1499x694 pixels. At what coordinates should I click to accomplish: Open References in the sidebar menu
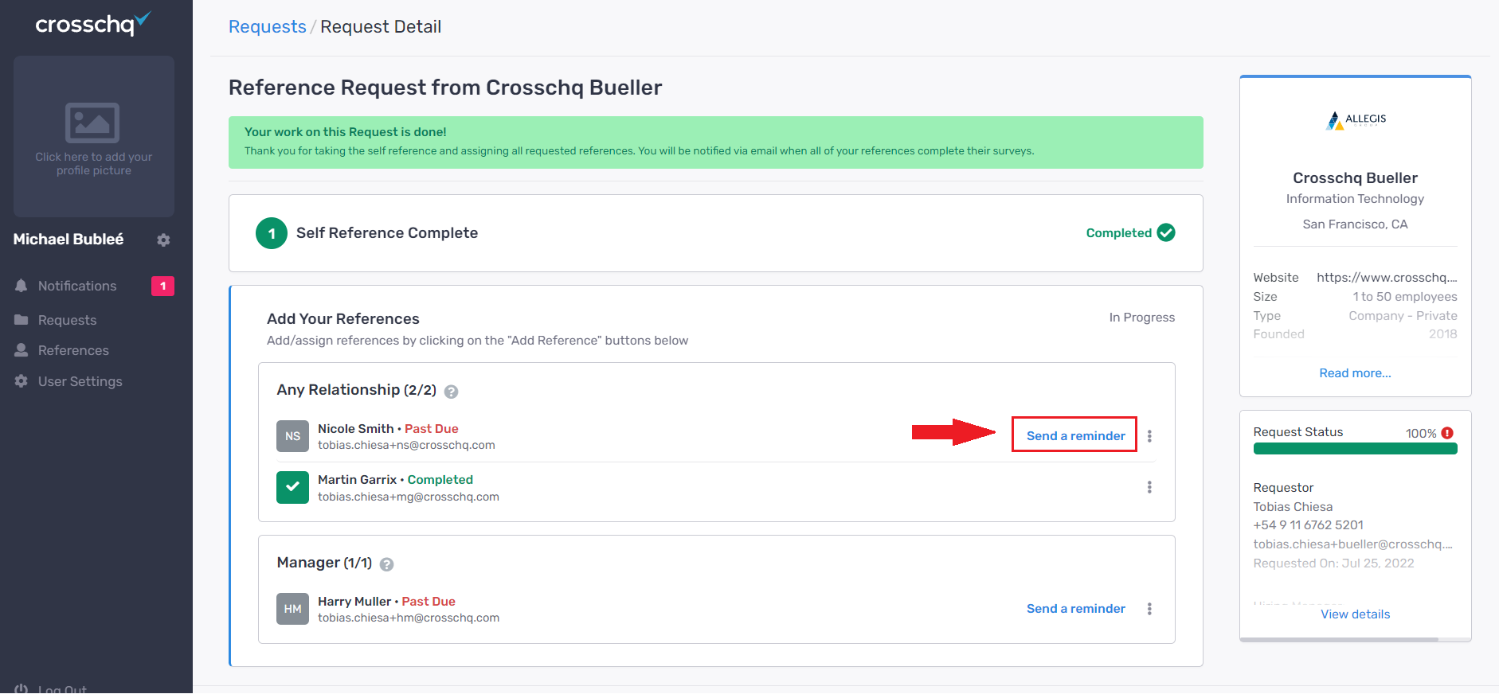coord(73,350)
